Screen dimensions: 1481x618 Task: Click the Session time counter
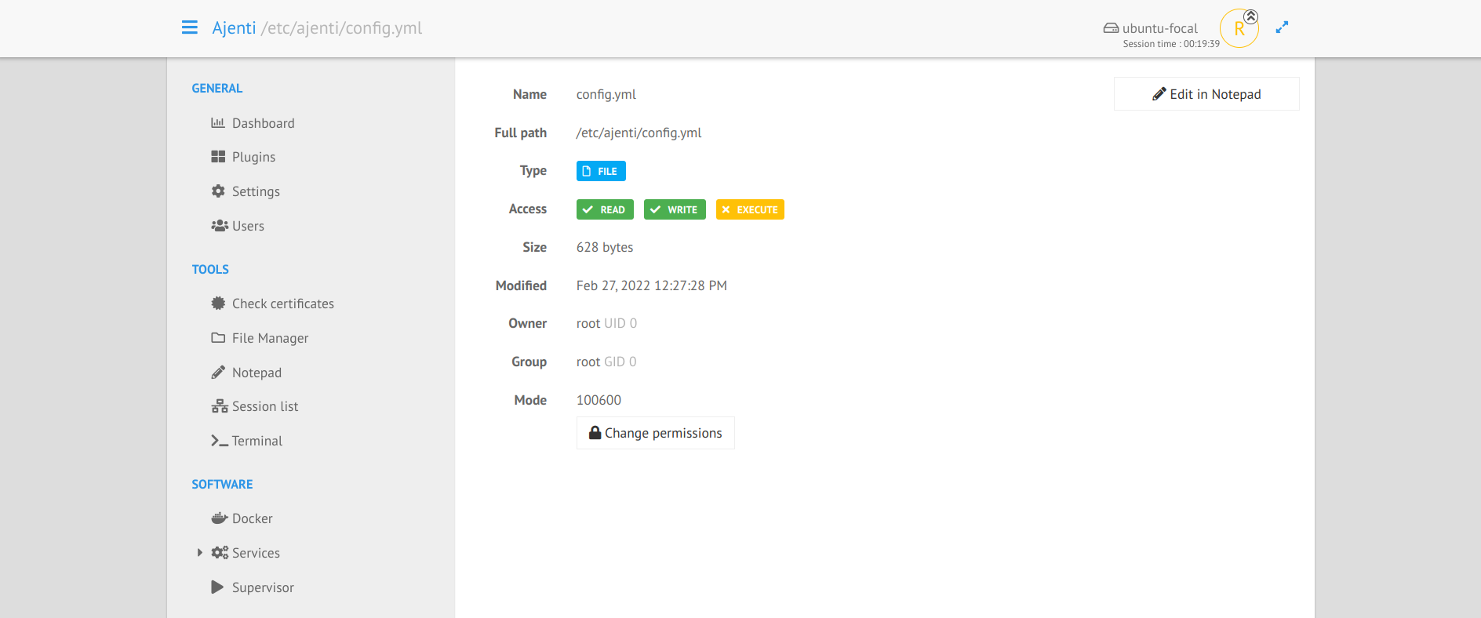1171,44
